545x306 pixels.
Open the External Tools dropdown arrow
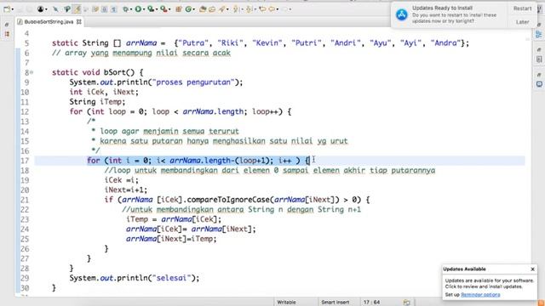click(169, 9)
